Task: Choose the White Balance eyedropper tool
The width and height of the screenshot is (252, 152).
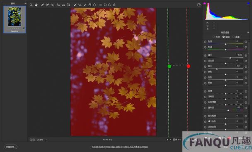Action: tap(42, 5)
